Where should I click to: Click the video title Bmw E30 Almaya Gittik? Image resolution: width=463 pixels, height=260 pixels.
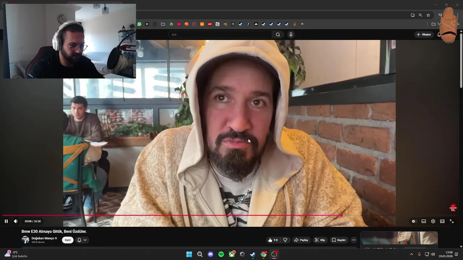pyautogui.click(x=54, y=231)
